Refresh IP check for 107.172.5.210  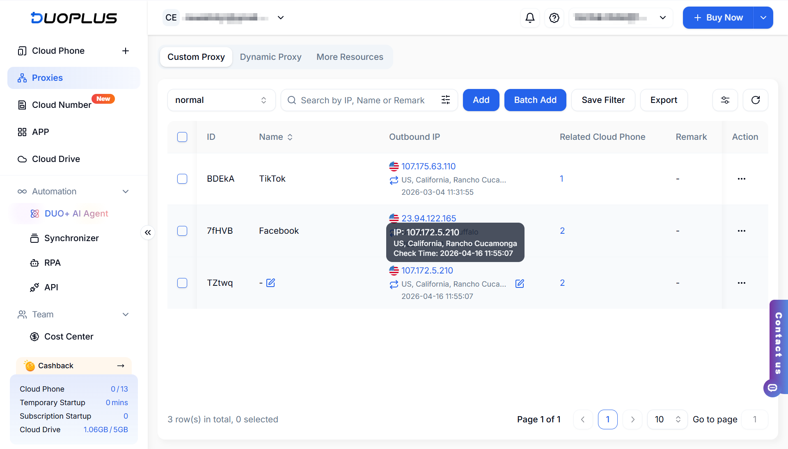[394, 284]
